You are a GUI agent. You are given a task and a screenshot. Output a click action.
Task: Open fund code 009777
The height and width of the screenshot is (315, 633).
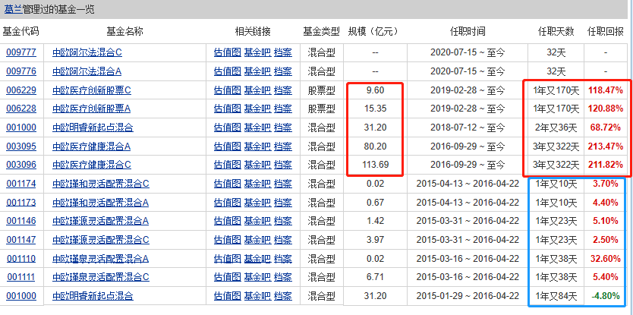(x=21, y=52)
